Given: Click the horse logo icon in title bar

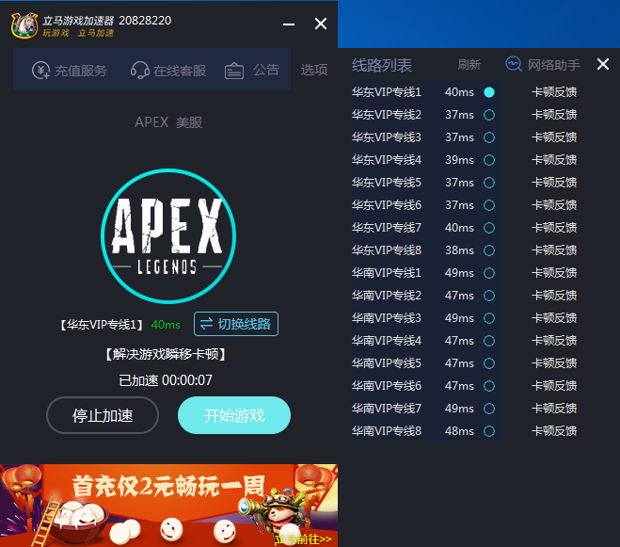Looking at the screenshot, I should coord(24,25).
